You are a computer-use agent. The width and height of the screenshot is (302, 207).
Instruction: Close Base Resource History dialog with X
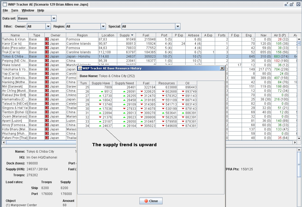(x=222, y=68)
